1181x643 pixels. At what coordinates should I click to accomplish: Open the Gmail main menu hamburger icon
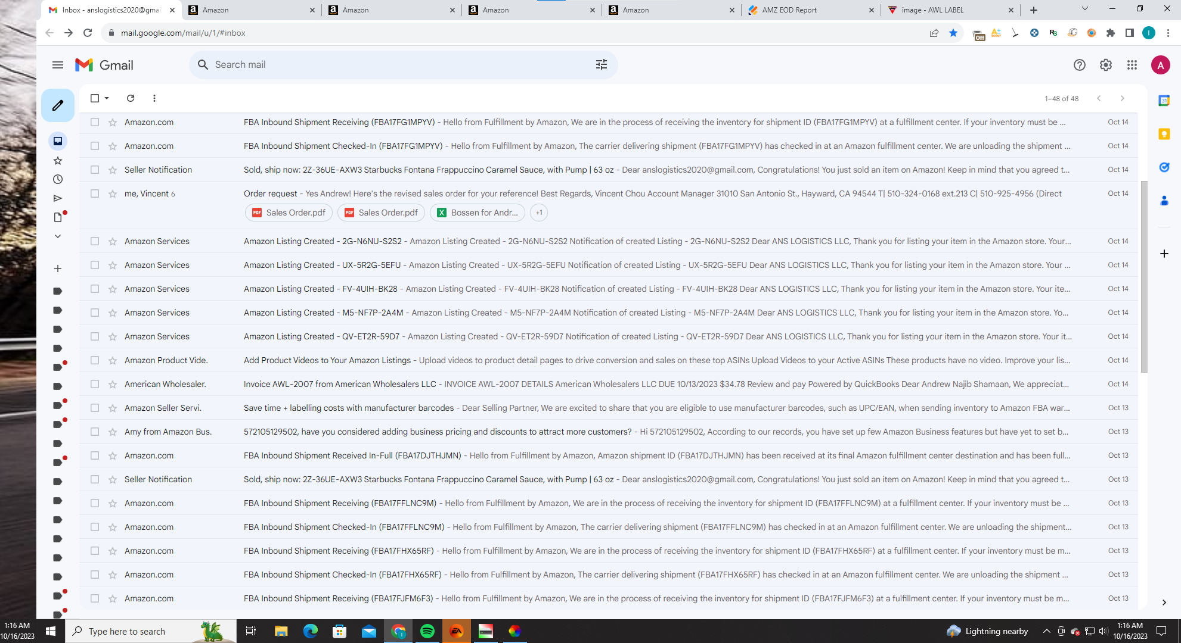coord(58,65)
